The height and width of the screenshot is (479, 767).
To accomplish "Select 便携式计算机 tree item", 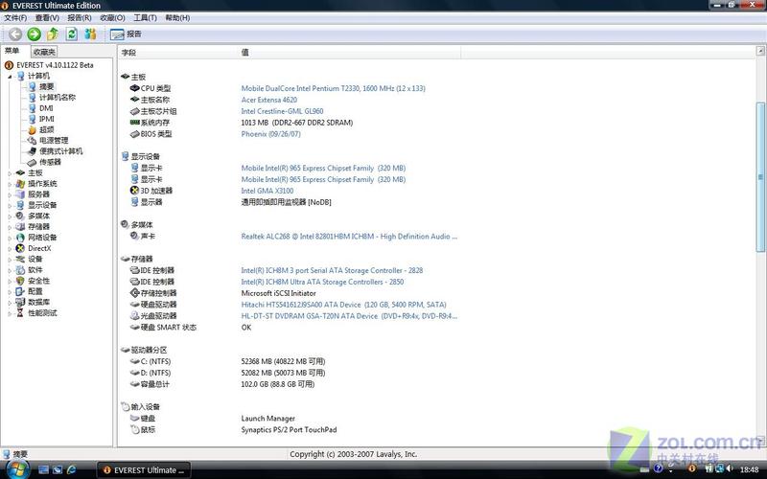I will click(60, 151).
